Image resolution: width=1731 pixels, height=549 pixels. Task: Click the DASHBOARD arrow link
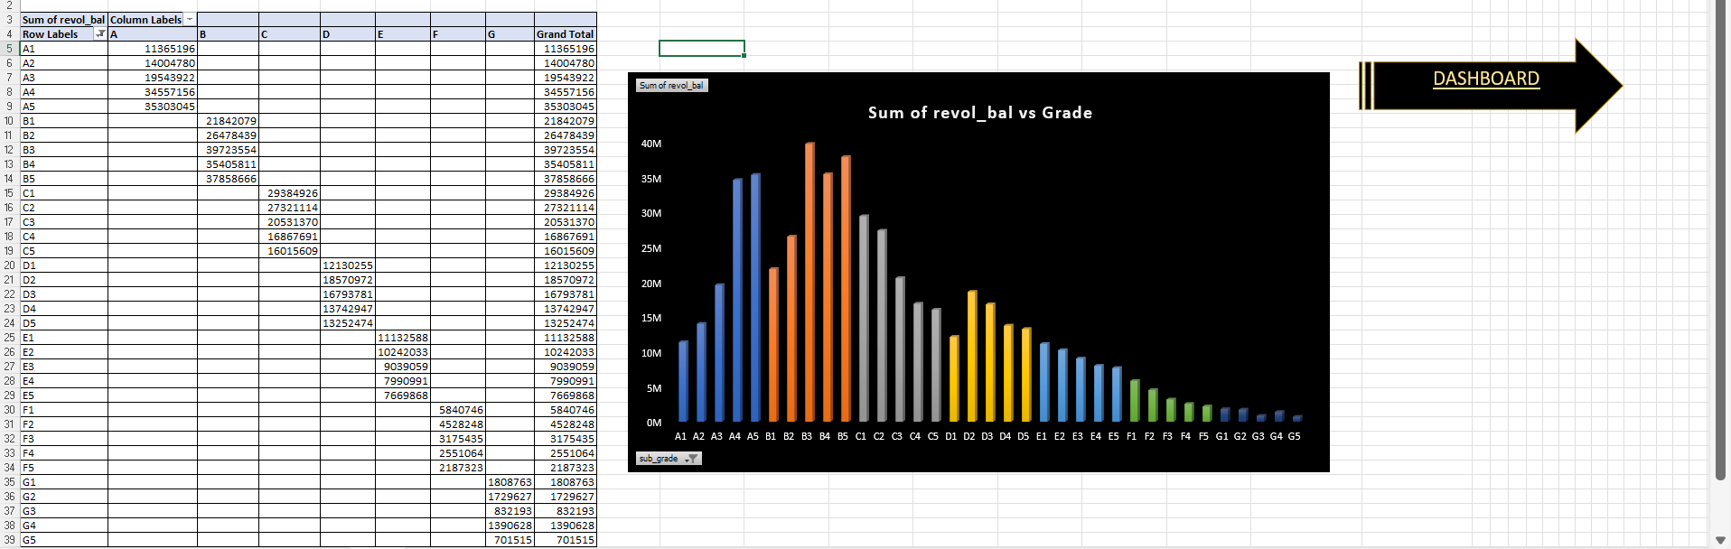click(x=1486, y=79)
